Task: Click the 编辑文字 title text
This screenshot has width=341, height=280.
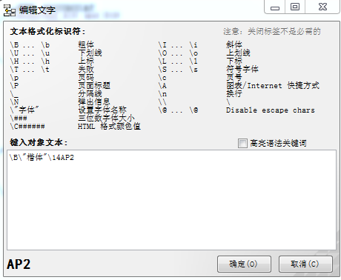Action: (37, 10)
